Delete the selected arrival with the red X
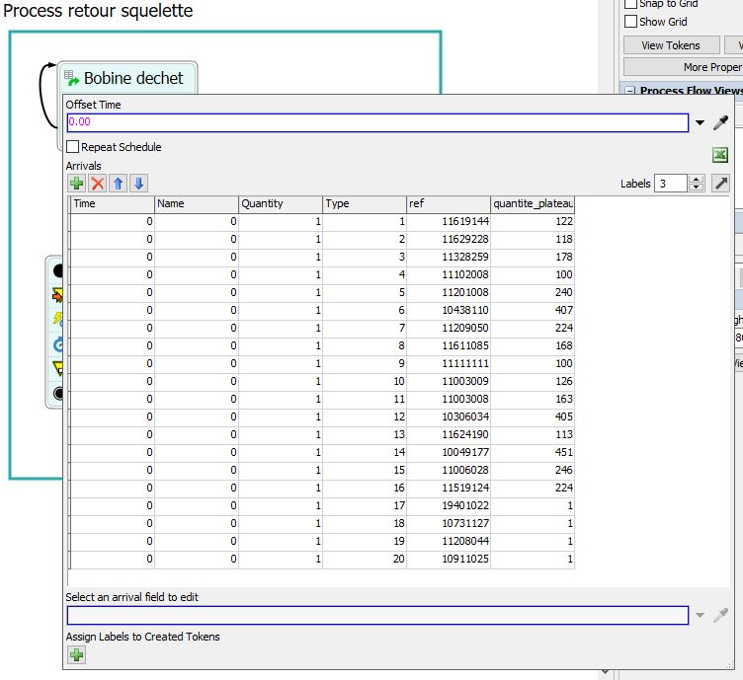This screenshot has width=743, height=680. coord(97,184)
